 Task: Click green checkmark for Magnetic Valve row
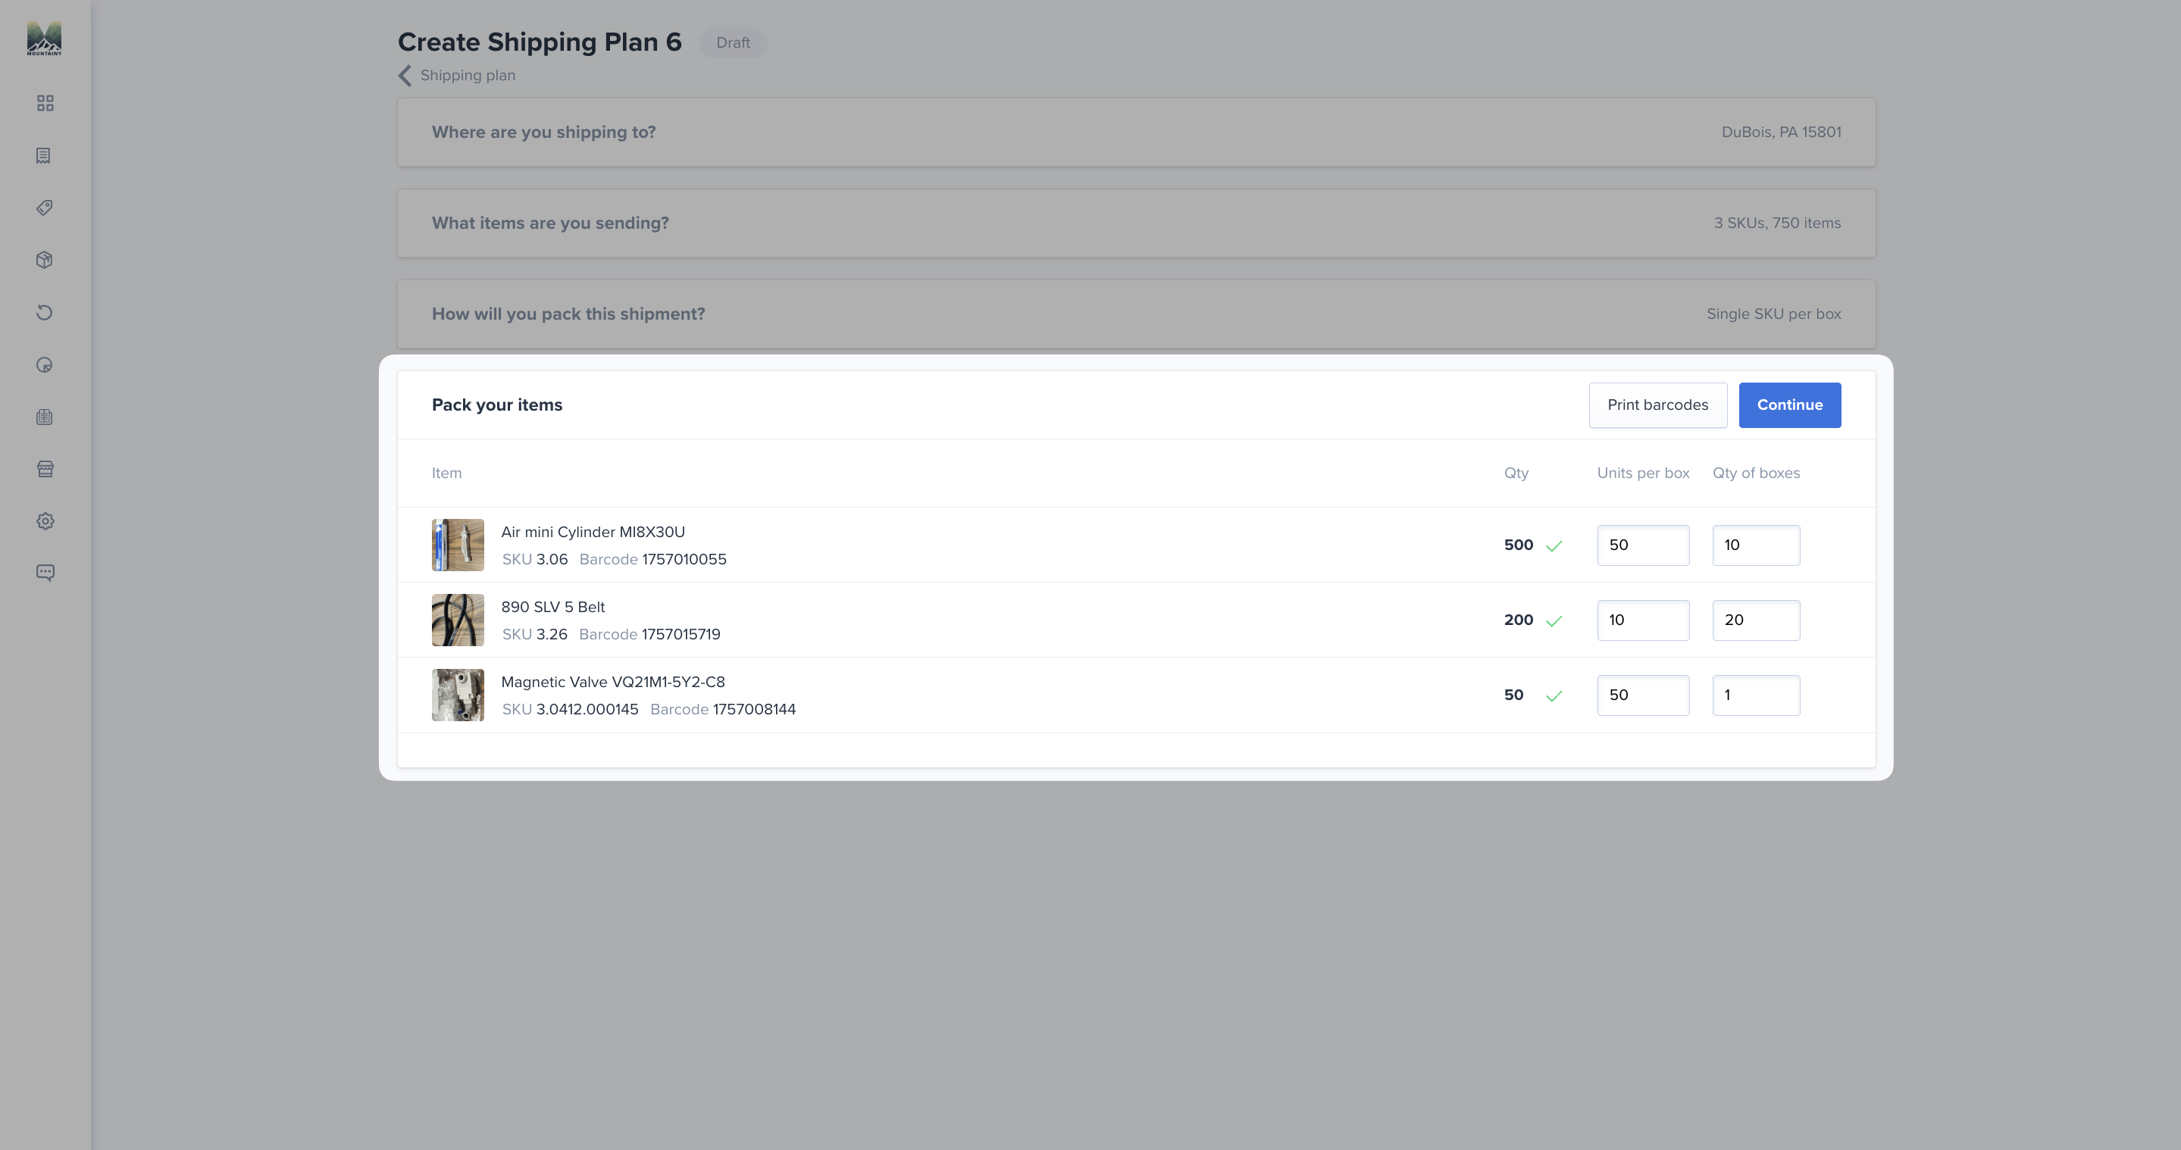coord(1554,695)
